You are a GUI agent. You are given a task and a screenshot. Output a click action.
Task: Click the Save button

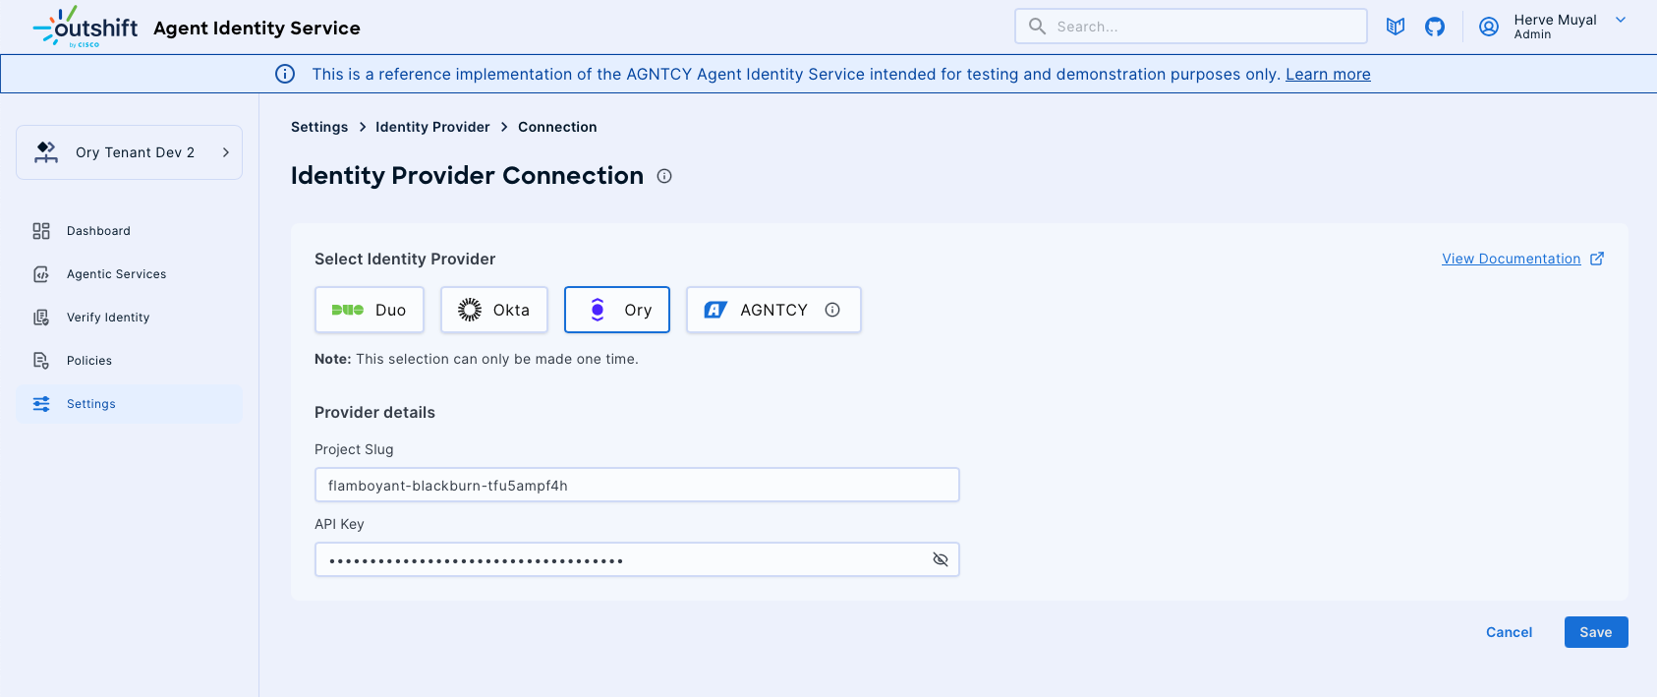click(x=1596, y=632)
